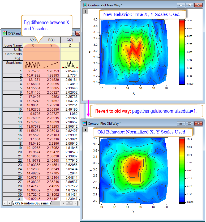This screenshot has width=206, height=222.
Task: Open the XYZ Random Gaussian sheet tab
Action: click(32, 203)
